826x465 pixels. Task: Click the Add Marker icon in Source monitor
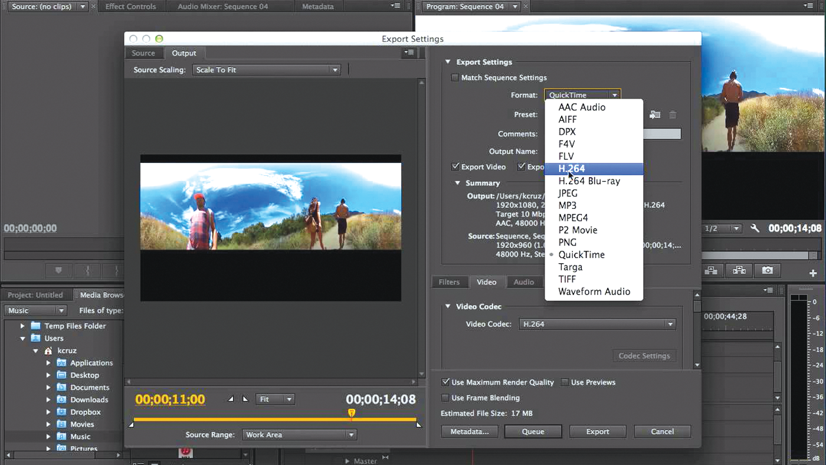coord(58,270)
